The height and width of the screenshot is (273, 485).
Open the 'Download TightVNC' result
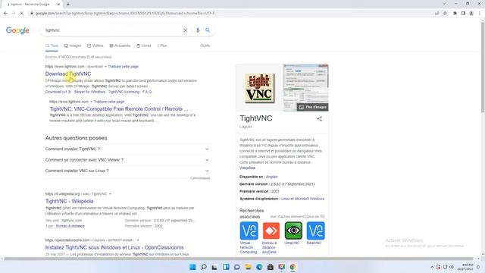point(68,74)
